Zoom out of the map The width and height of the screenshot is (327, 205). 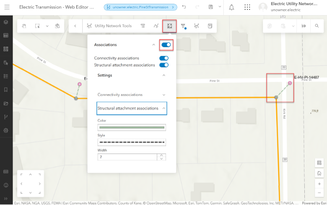(x=319, y=192)
